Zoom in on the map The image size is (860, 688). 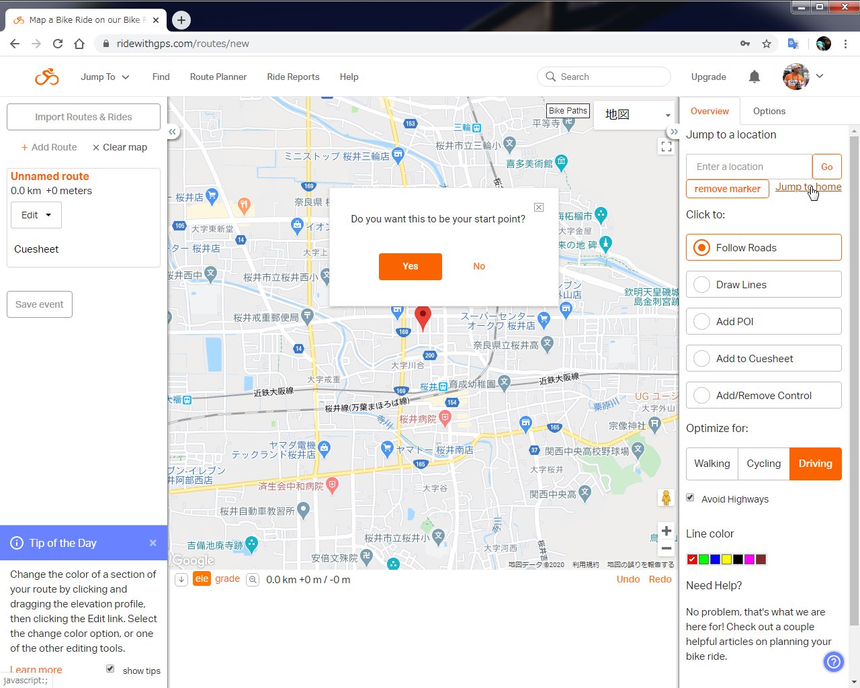pyautogui.click(x=666, y=531)
